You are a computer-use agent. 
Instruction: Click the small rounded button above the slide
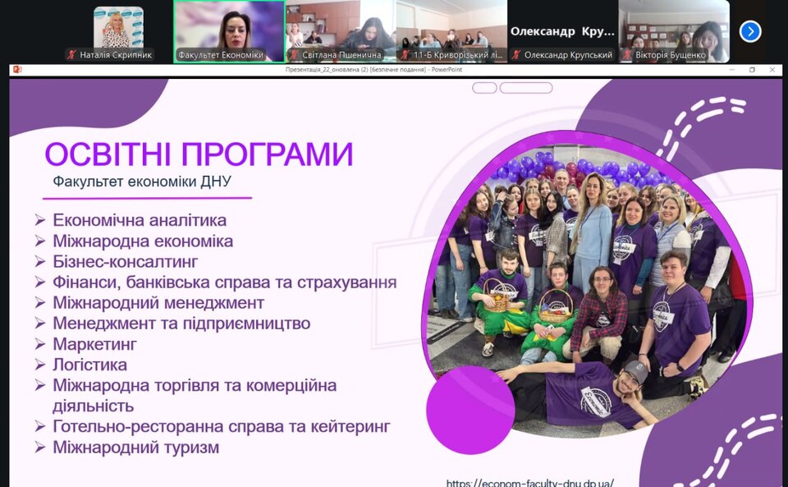[x=484, y=88]
